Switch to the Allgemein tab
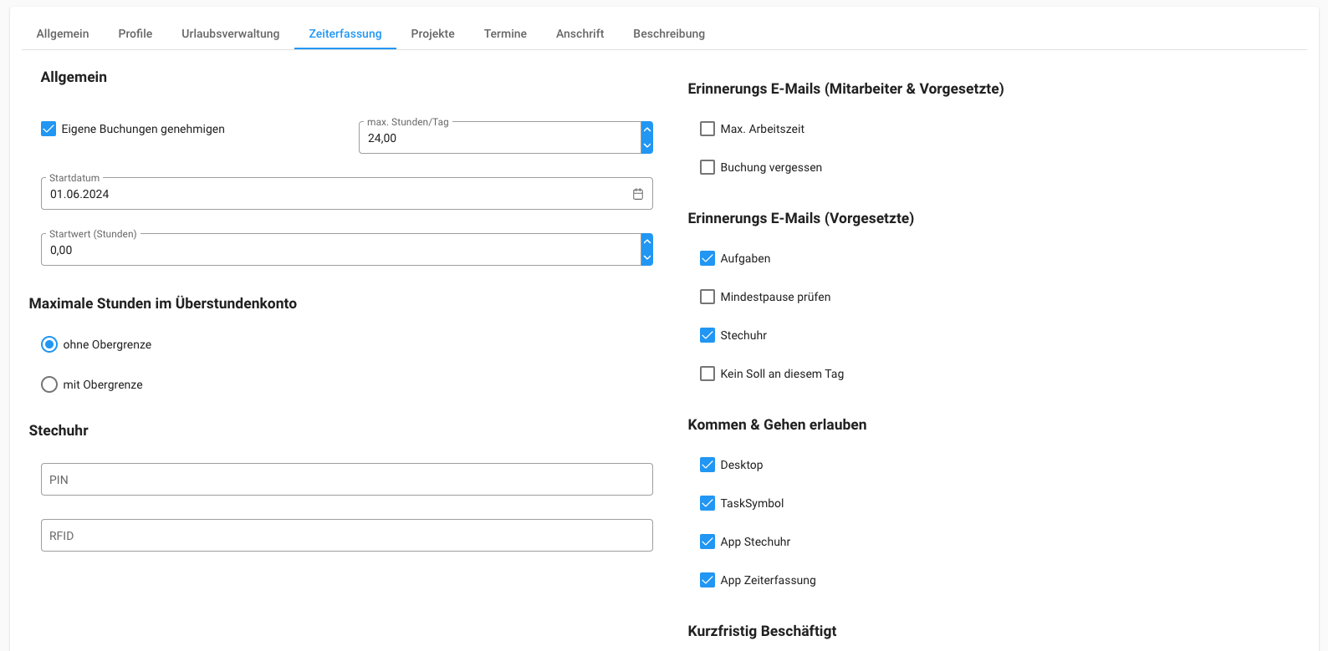The image size is (1328, 651). click(63, 33)
